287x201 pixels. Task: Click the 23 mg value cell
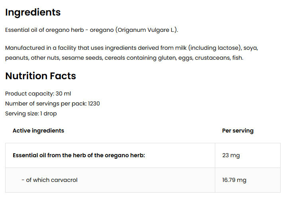coord(231,155)
